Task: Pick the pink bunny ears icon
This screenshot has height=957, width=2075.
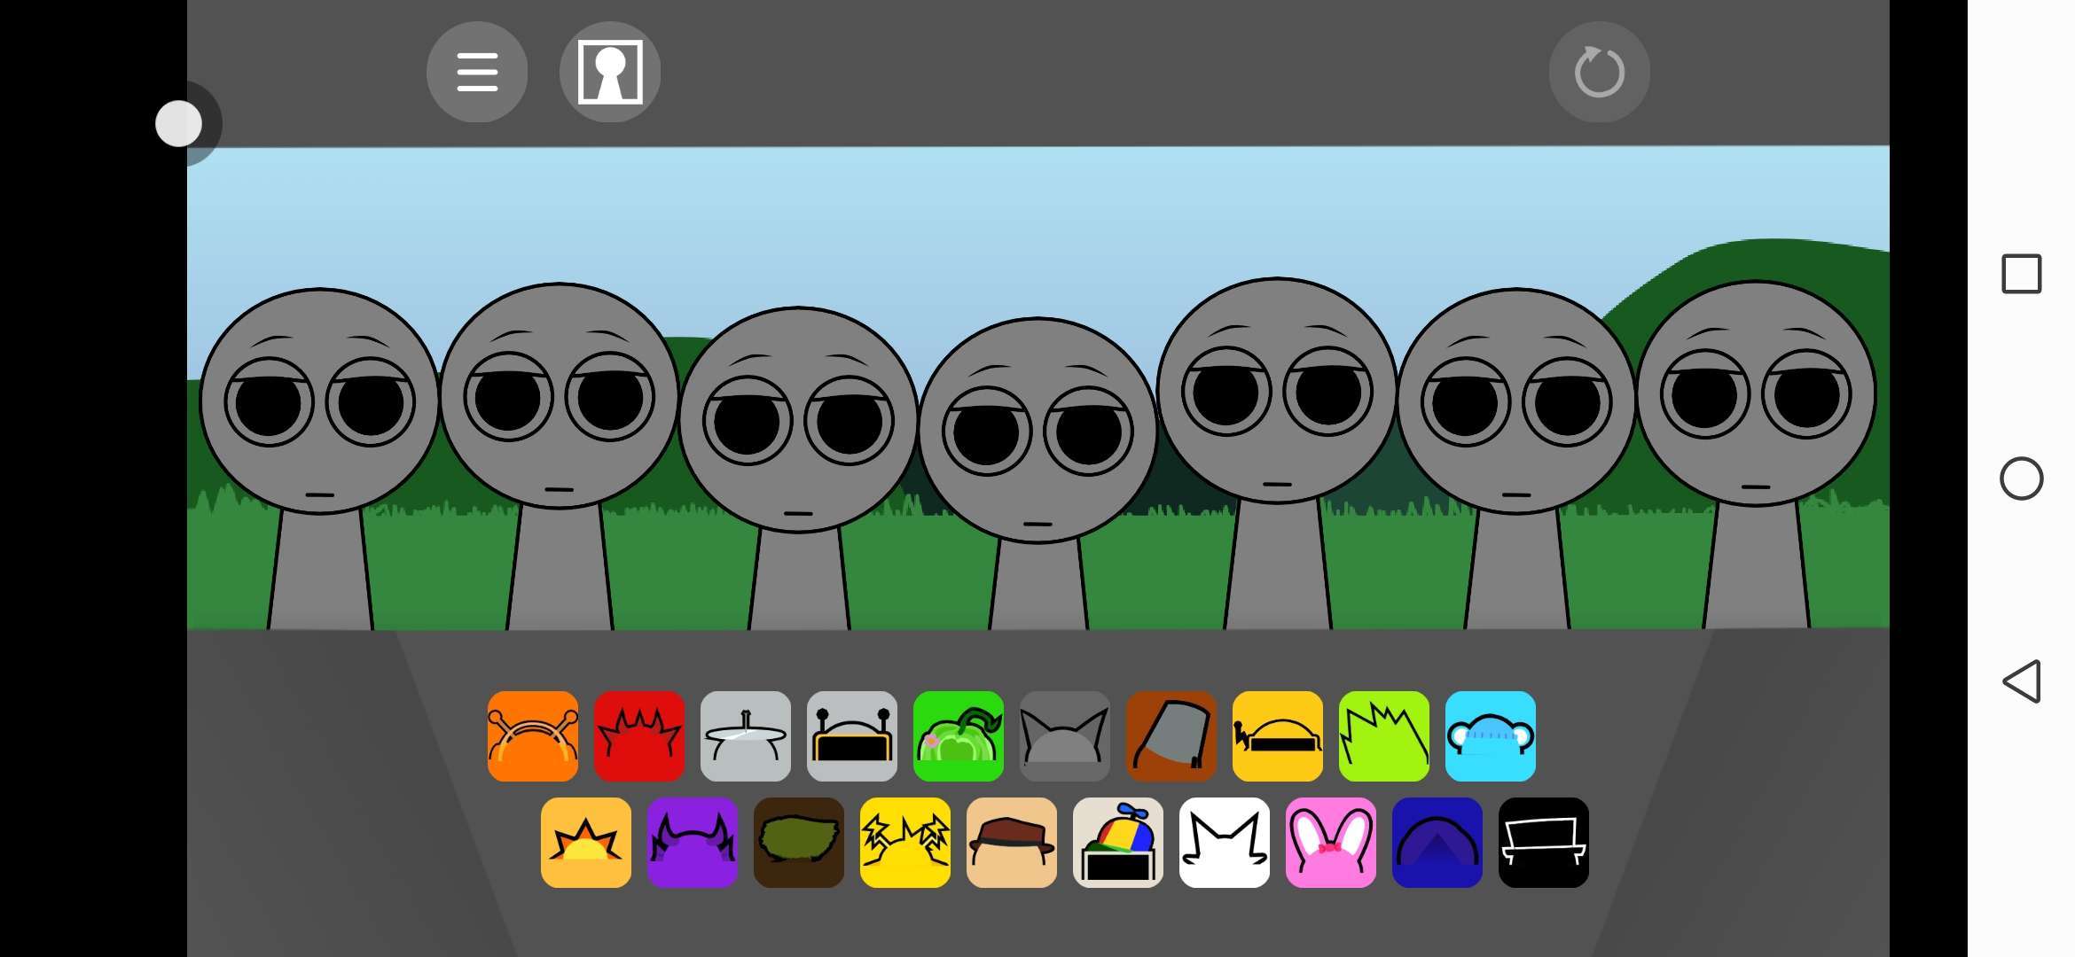Action: tap(1331, 843)
